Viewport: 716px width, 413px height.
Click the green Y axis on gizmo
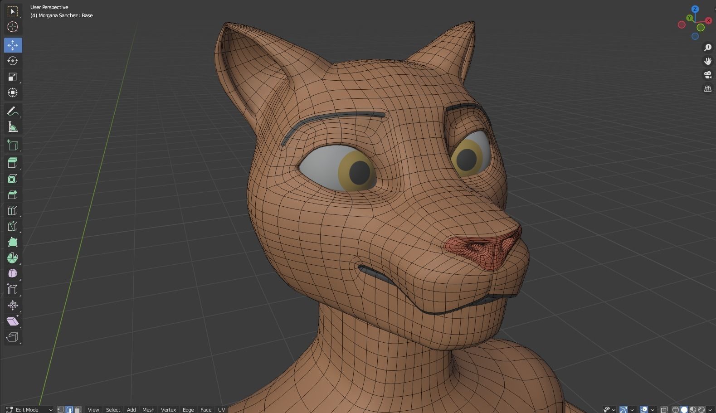tap(689, 18)
